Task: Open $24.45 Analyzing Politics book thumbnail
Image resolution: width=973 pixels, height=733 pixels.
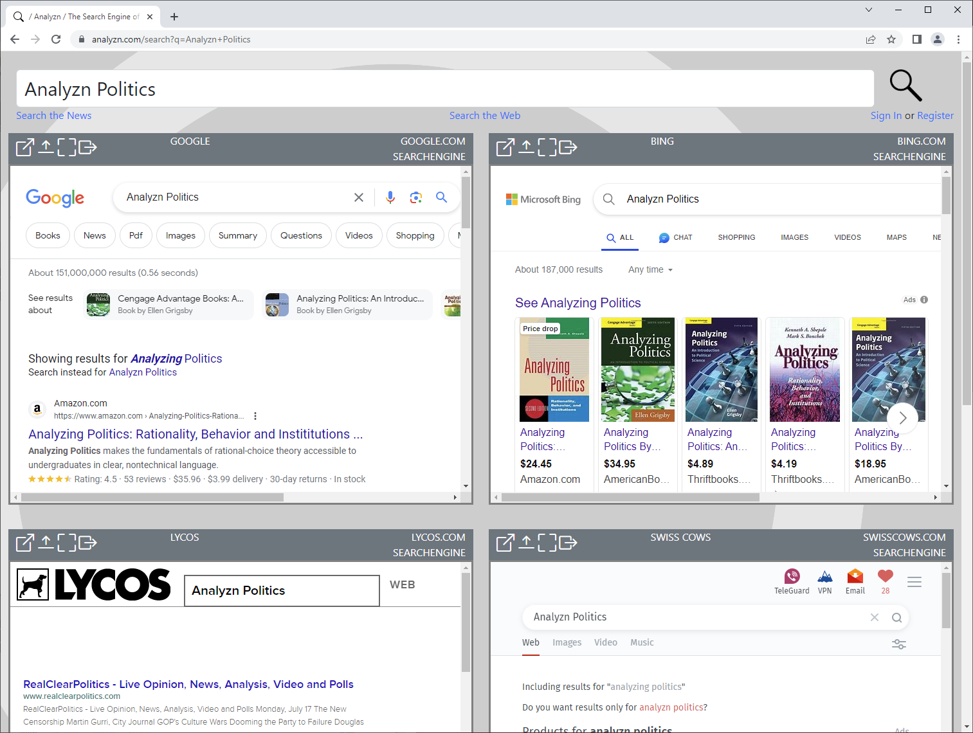Action: [554, 370]
